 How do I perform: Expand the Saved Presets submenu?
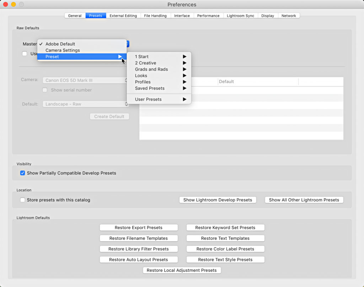point(159,88)
